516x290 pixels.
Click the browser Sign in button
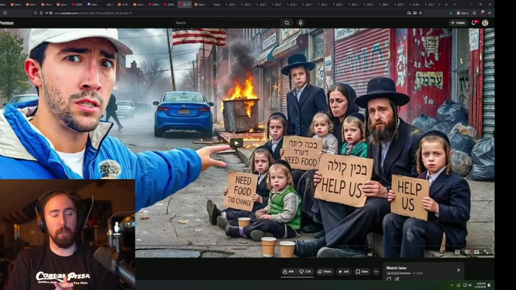tap(463, 13)
